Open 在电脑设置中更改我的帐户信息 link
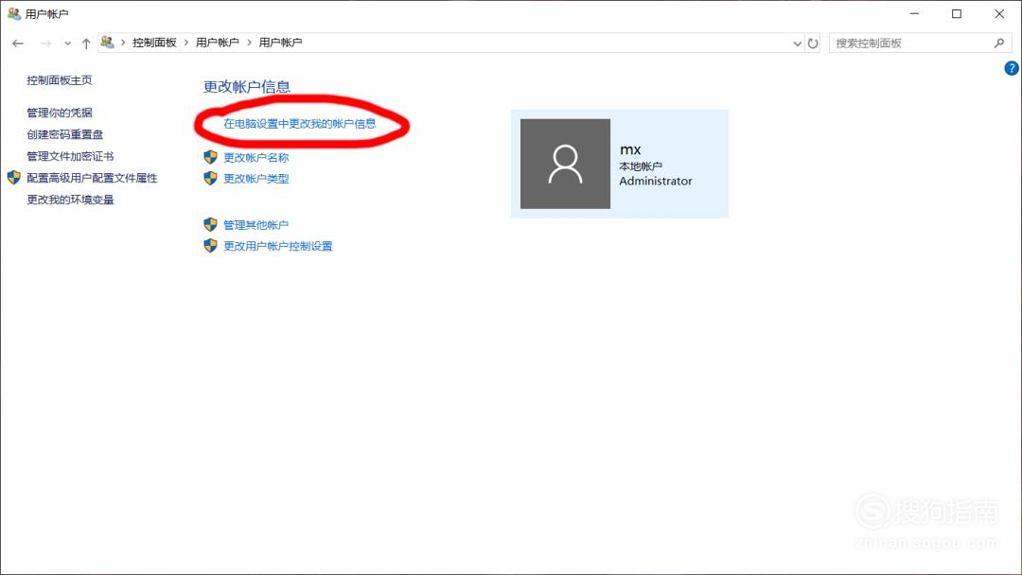Screen dimensions: 1022x575 (300, 124)
